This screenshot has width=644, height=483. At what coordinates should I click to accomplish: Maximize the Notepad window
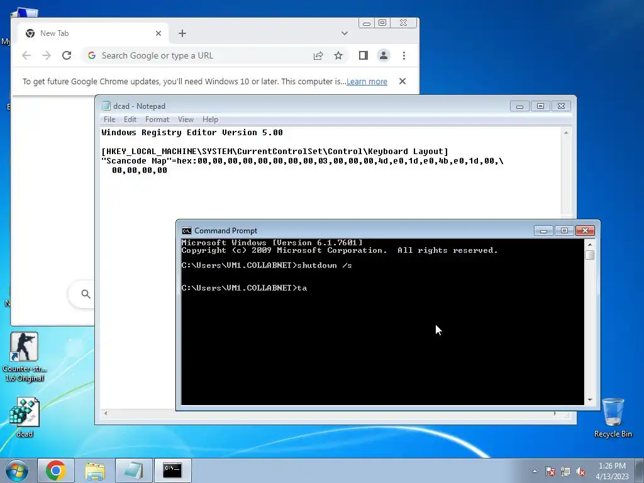540,106
